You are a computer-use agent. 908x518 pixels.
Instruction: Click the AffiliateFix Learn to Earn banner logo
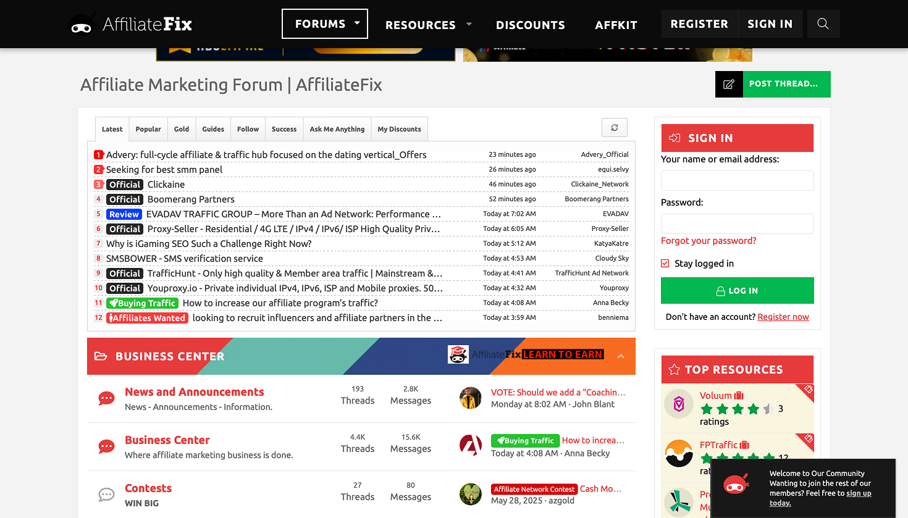525,354
